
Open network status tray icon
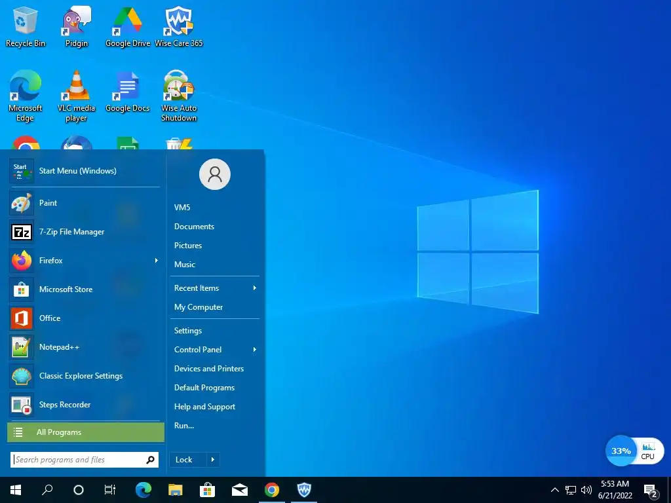(x=571, y=490)
